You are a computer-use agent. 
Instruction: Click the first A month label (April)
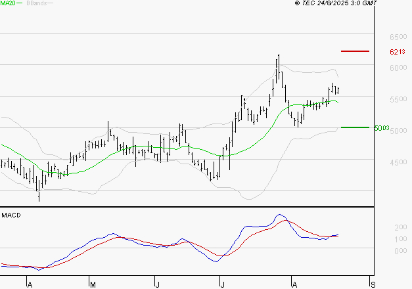(30, 285)
